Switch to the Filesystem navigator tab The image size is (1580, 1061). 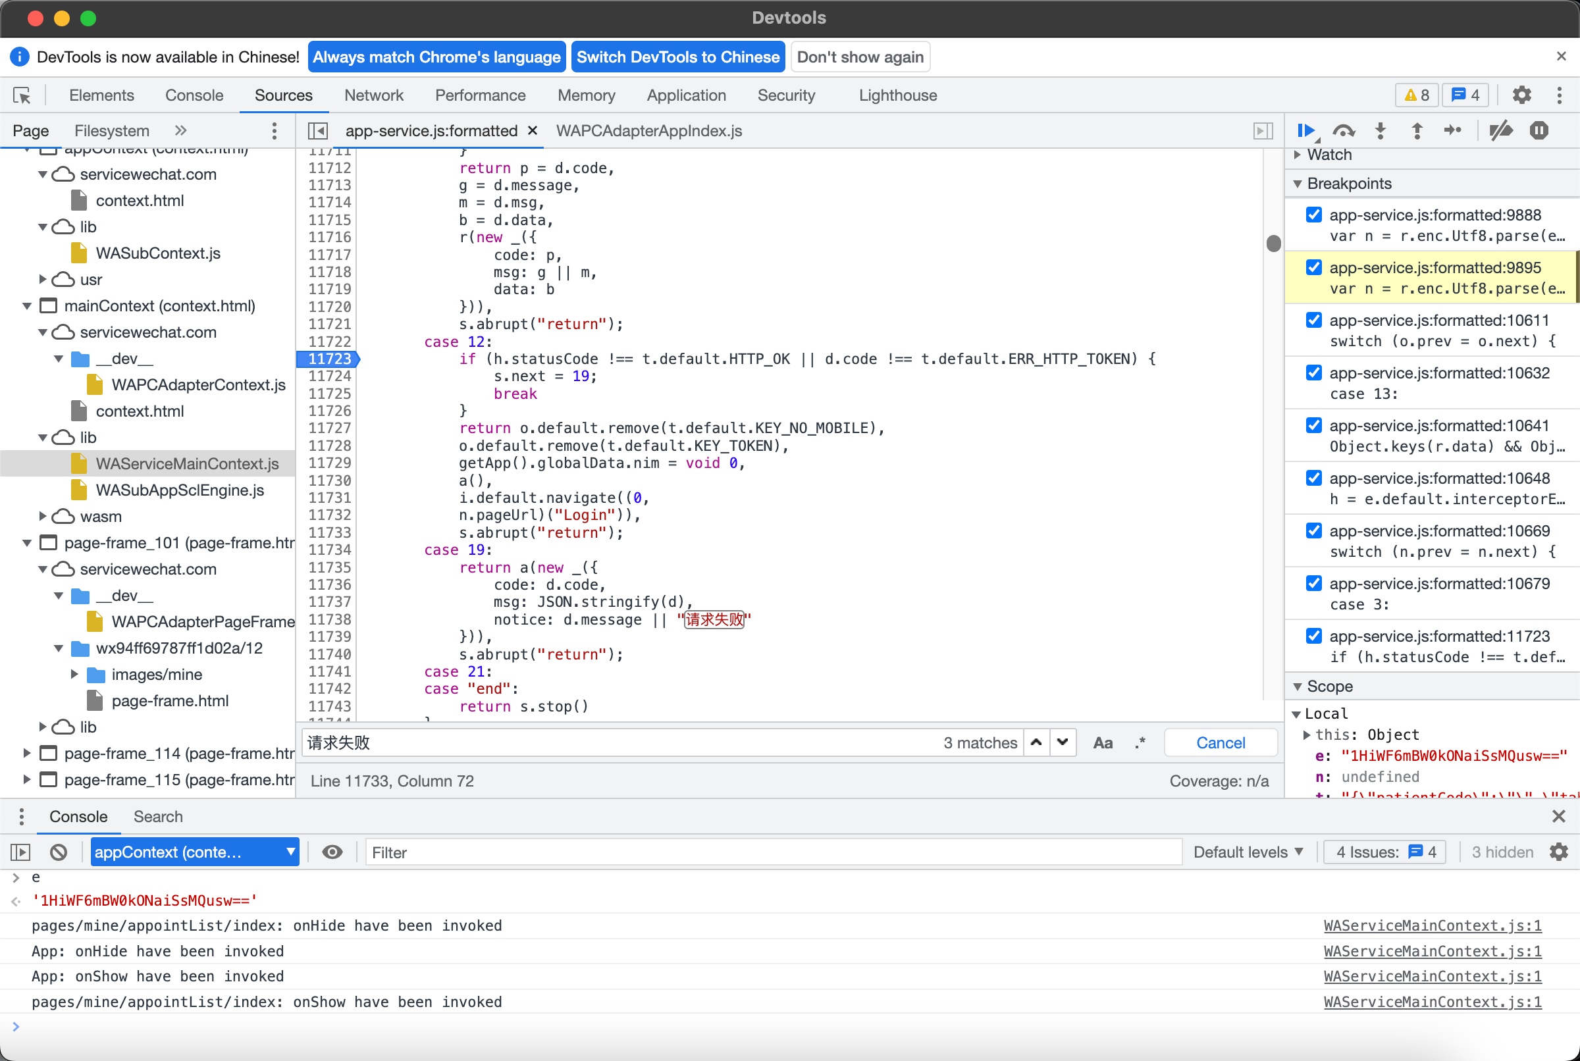[x=112, y=130]
